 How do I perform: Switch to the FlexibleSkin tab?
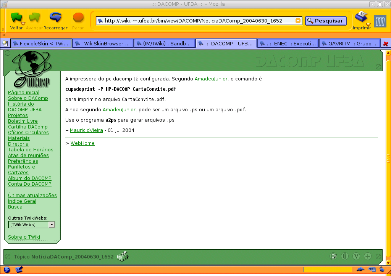pyautogui.click(x=40, y=43)
